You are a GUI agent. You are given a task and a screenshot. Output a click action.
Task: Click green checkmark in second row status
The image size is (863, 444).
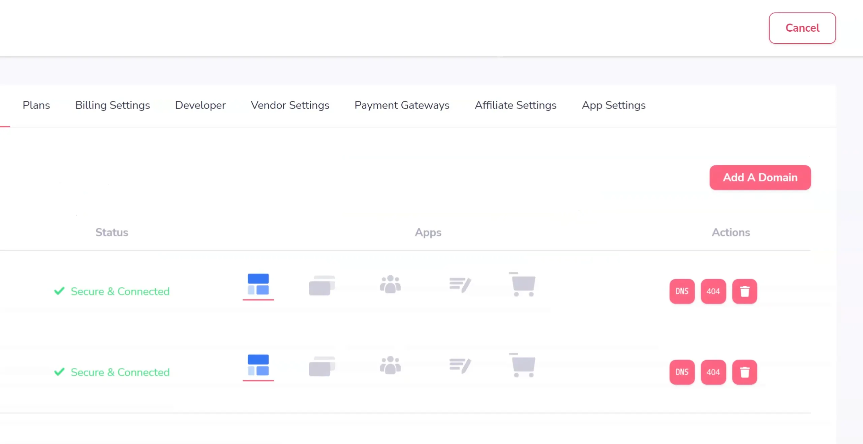point(59,372)
